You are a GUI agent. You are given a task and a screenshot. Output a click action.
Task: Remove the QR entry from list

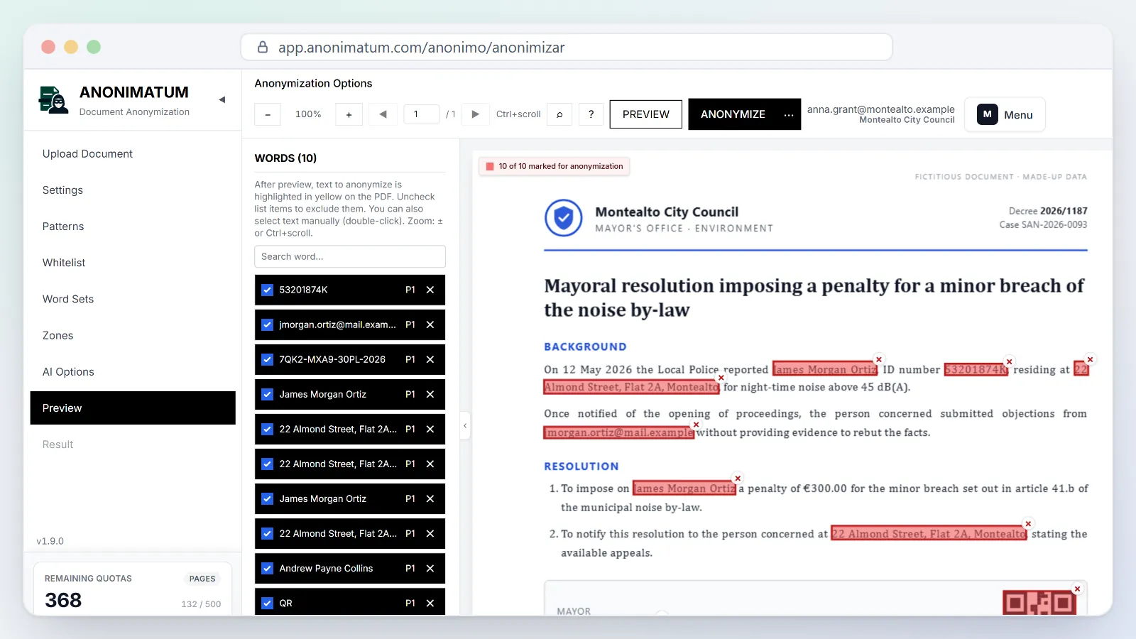(430, 603)
